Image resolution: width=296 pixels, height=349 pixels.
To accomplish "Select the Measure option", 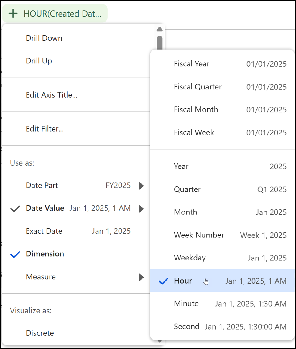I will (x=76, y=277).
